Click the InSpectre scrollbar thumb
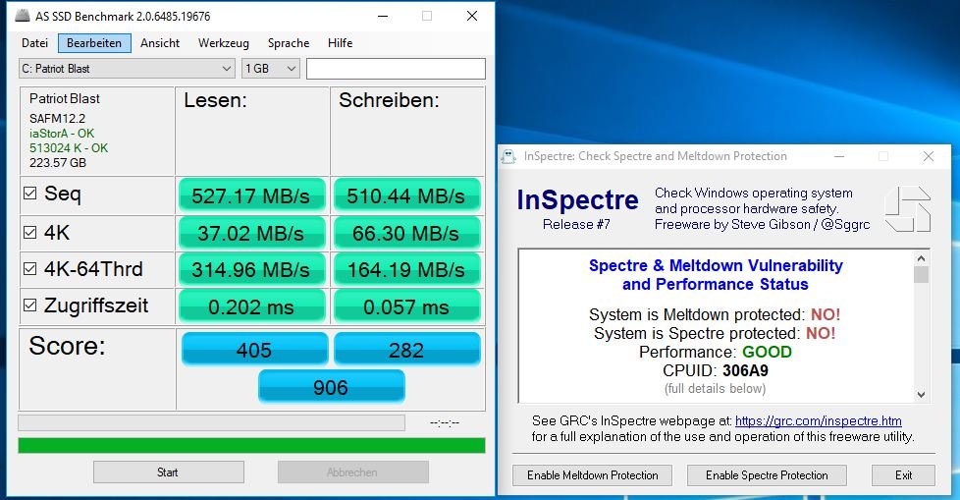960x500 pixels. (921, 274)
